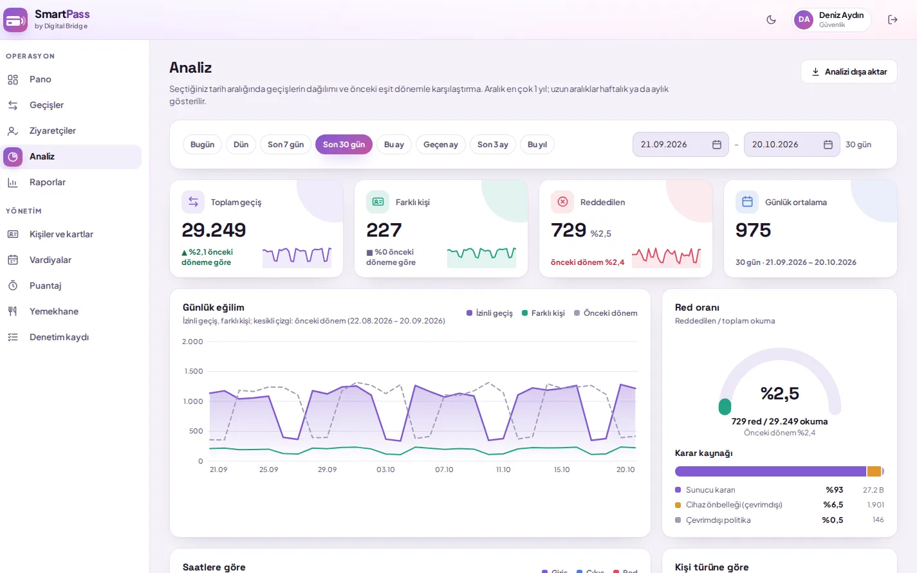Click the Önceki dönem legend item
The image size is (917, 573).
tap(606, 313)
